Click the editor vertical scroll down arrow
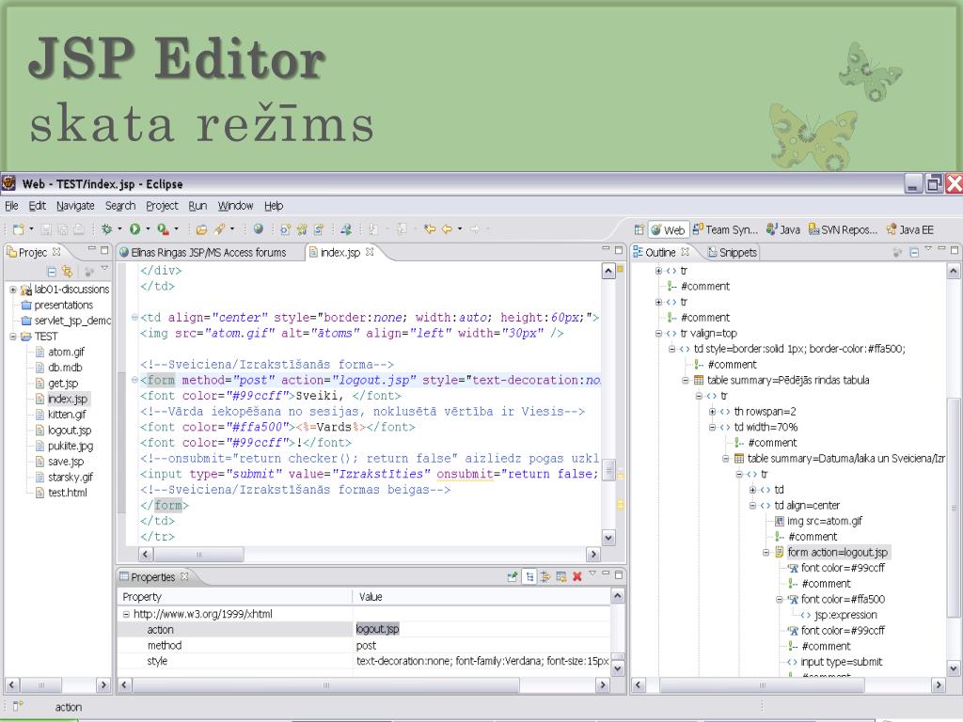Viewport: 963px width, 722px height. (x=608, y=538)
